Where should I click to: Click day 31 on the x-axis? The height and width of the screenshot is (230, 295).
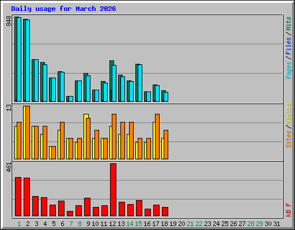[x=277, y=224]
